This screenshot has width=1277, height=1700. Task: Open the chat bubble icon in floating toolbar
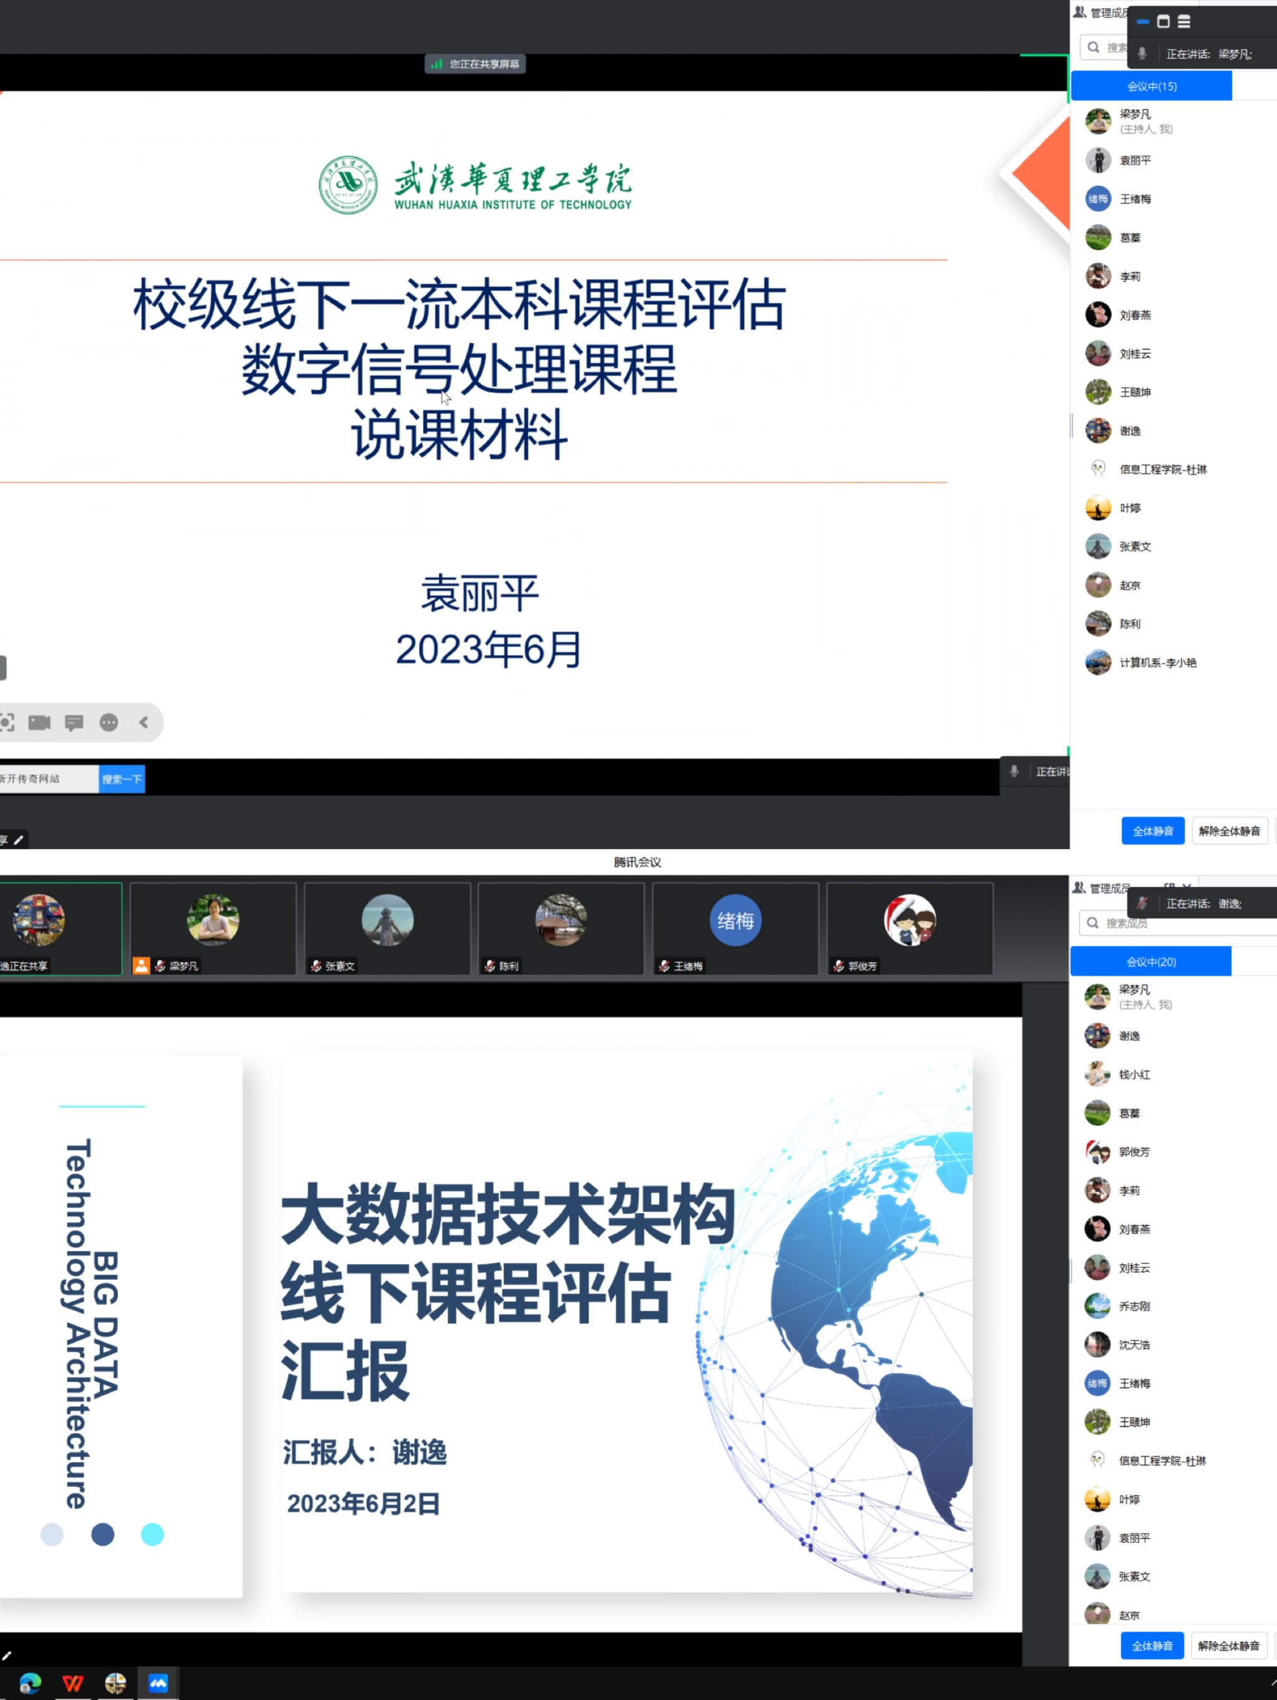74,723
